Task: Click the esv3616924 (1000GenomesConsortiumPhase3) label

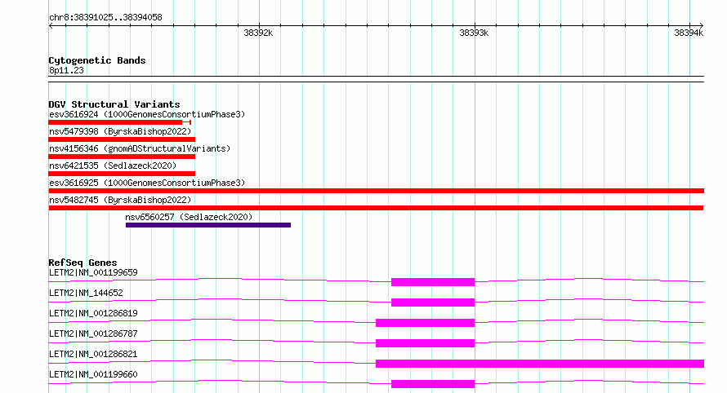Action: [147, 114]
